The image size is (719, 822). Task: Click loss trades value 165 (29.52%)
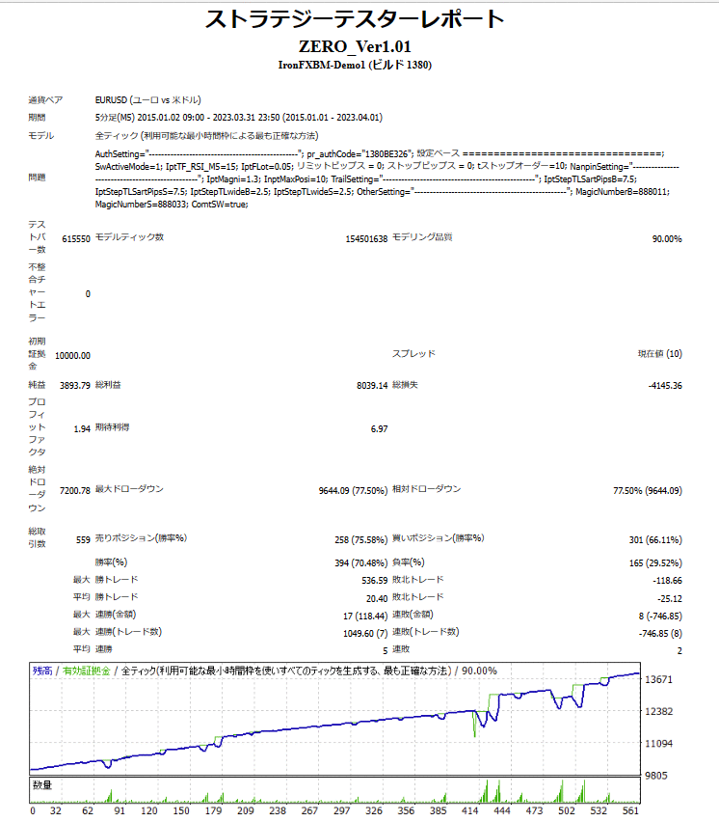pyautogui.click(x=655, y=563)
